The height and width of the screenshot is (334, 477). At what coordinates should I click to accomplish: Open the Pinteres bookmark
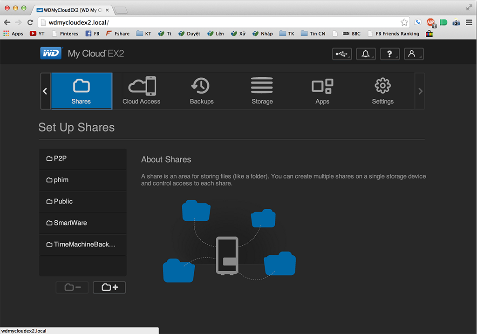click(x=65, y=34)
